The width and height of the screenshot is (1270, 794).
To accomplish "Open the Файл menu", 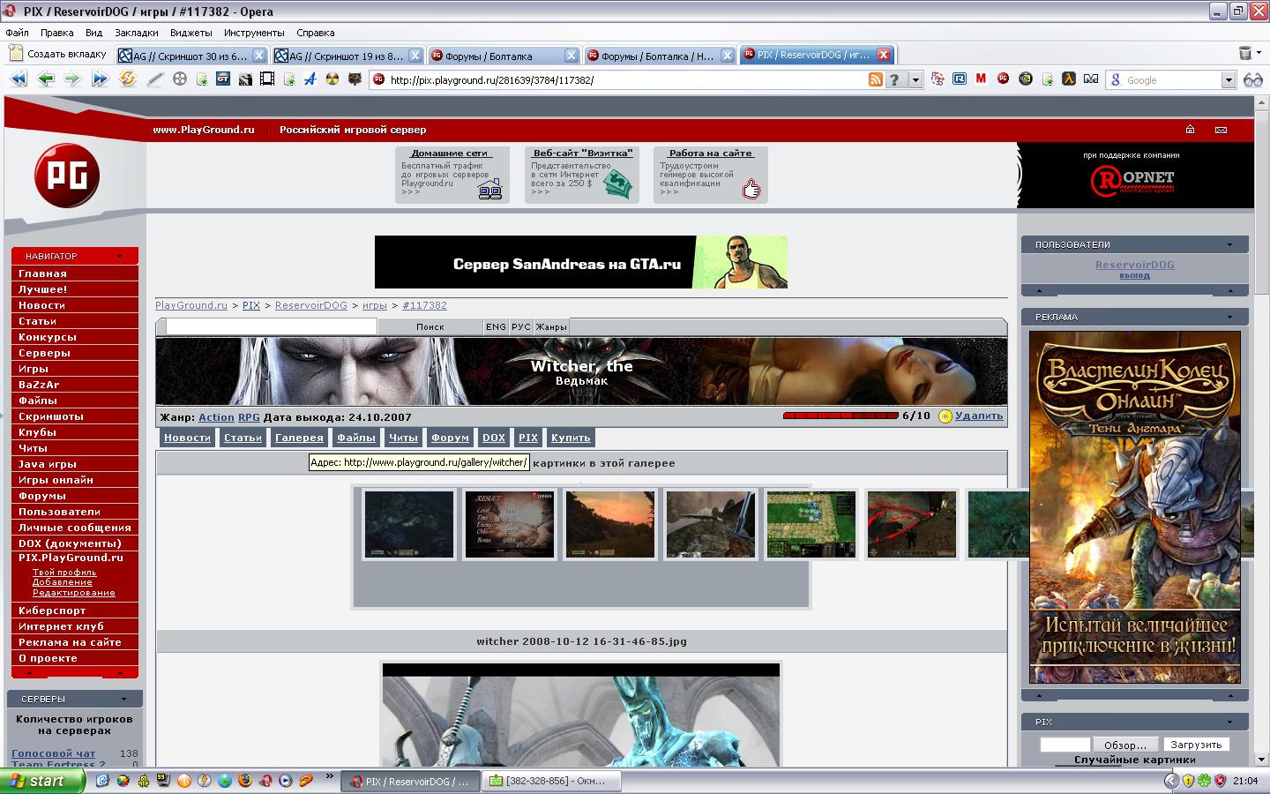I will [x=17, y=33].
